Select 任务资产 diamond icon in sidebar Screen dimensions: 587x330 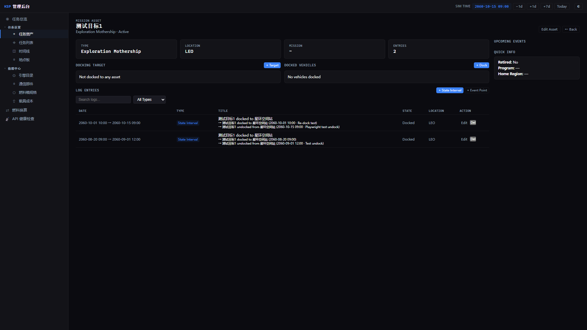14,34
